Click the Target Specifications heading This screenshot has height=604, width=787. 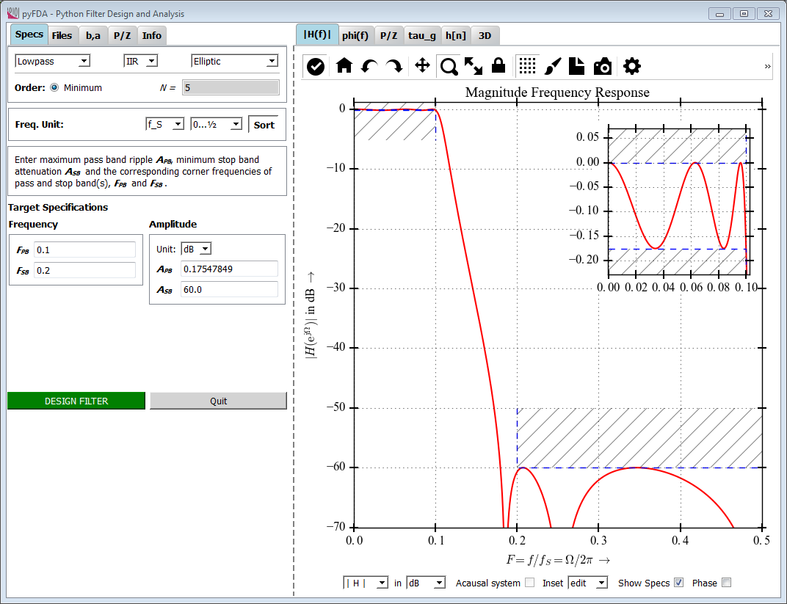tap(58, 207)
